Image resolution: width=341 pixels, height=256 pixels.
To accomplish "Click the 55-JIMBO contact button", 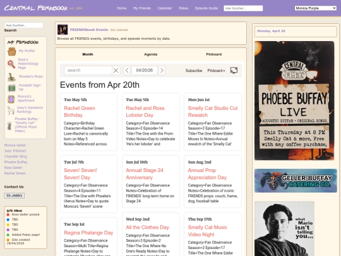I will (14, 195).
